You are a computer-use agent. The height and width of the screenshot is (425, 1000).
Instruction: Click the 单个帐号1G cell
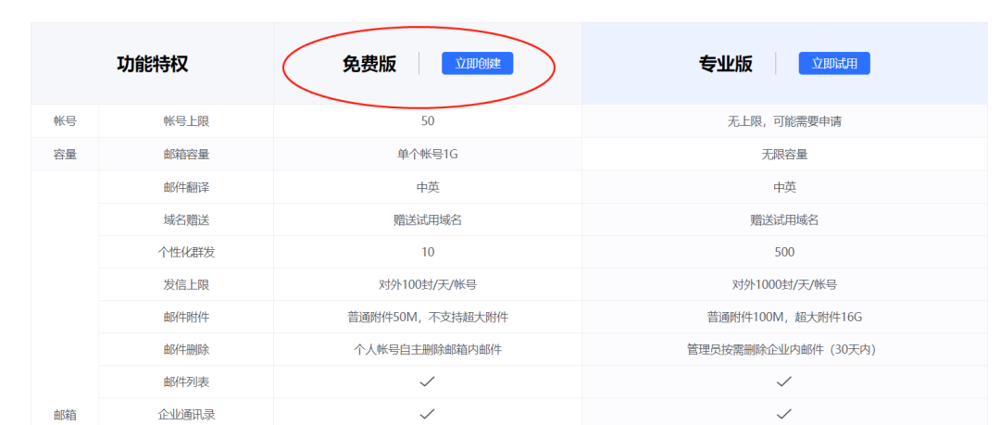(427, 154)
